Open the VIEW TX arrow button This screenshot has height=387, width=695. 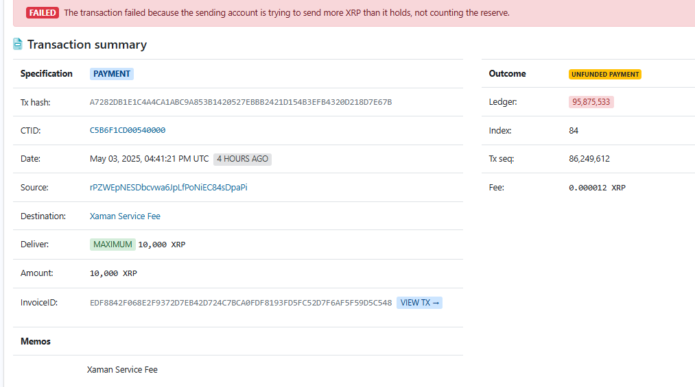[419, 303]
